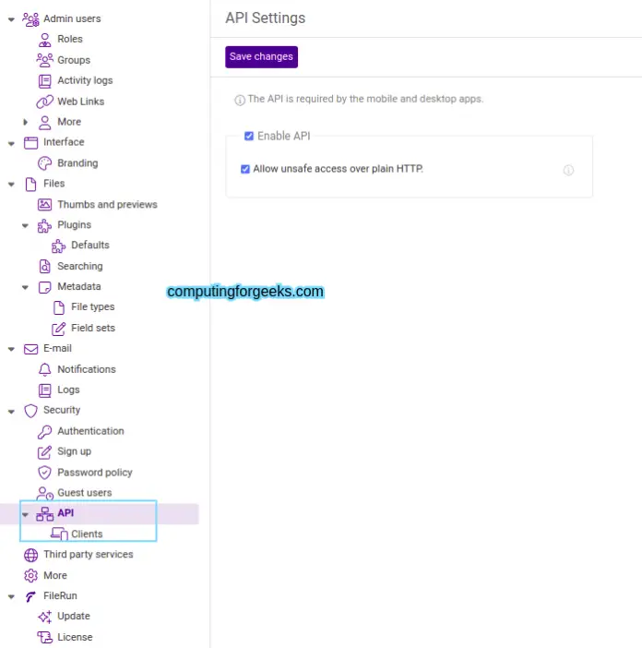
Task: Uncheck the Enable API checkbox
Action: pos(249,137)
